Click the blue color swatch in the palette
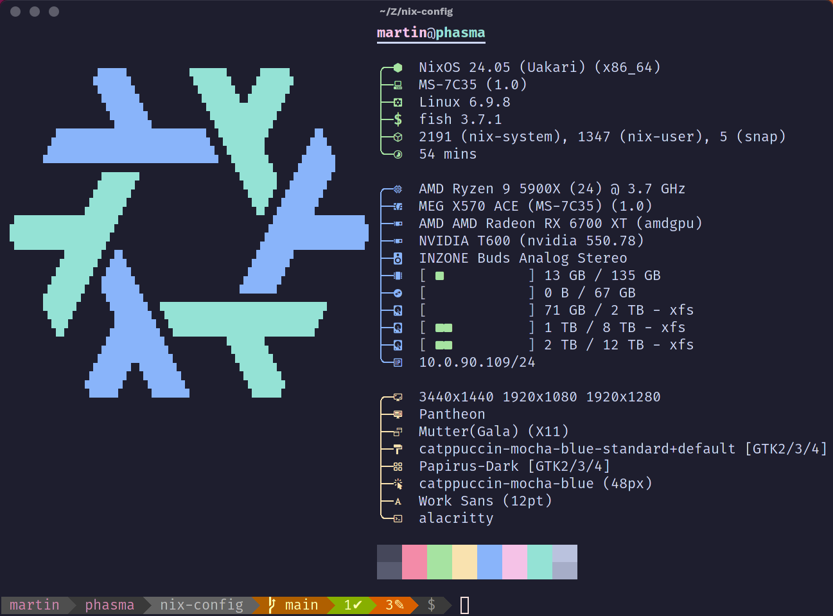833x616 pixels. coord(489,562)
